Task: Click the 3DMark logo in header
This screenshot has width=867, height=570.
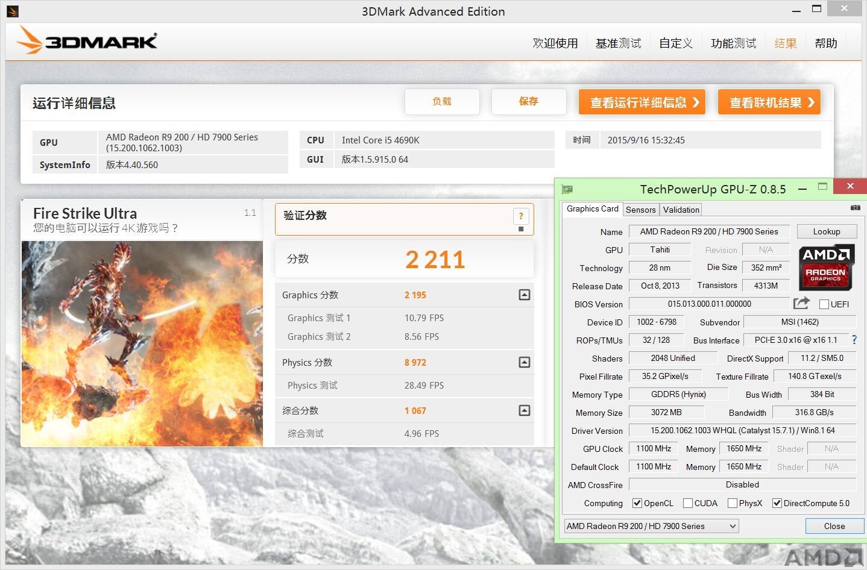Action: 87,40
